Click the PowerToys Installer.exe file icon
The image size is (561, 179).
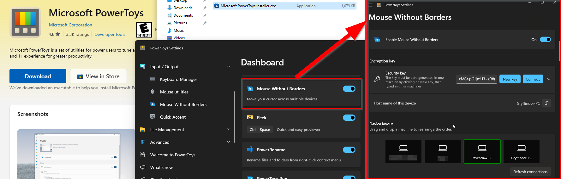(x=217, y=6)
